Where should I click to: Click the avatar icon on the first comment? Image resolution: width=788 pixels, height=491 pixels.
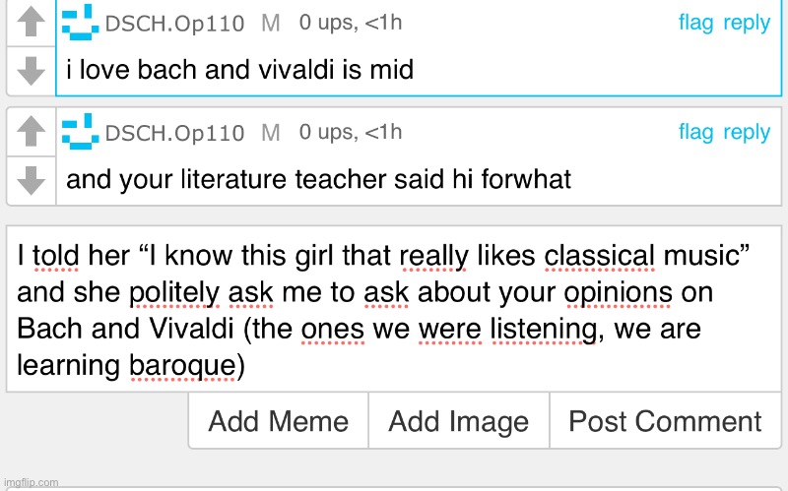80,22
